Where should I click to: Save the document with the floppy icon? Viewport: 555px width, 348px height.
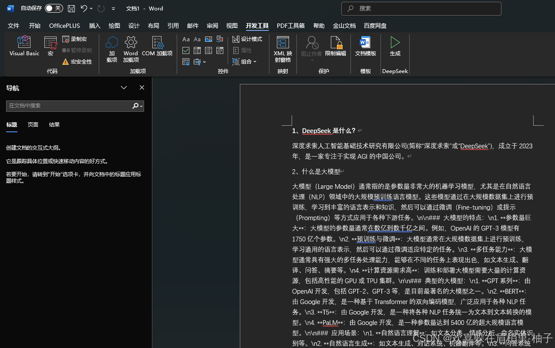click(71, 8)
